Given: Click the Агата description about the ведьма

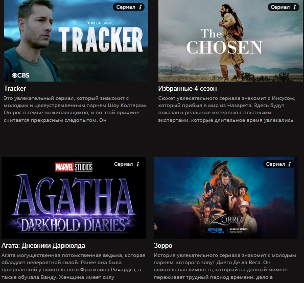Looking at the screenshot, I should pos(74,266).
